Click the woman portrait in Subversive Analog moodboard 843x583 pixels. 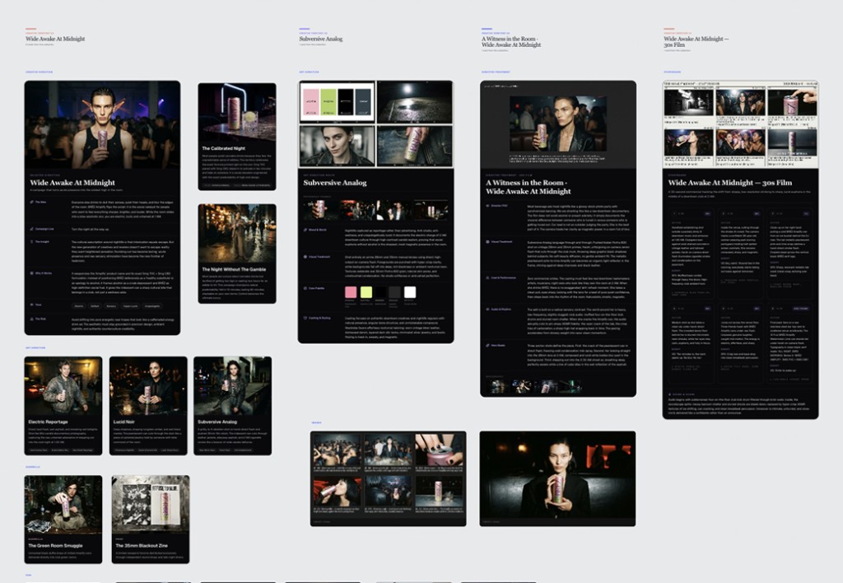click(x=337, y=146)
